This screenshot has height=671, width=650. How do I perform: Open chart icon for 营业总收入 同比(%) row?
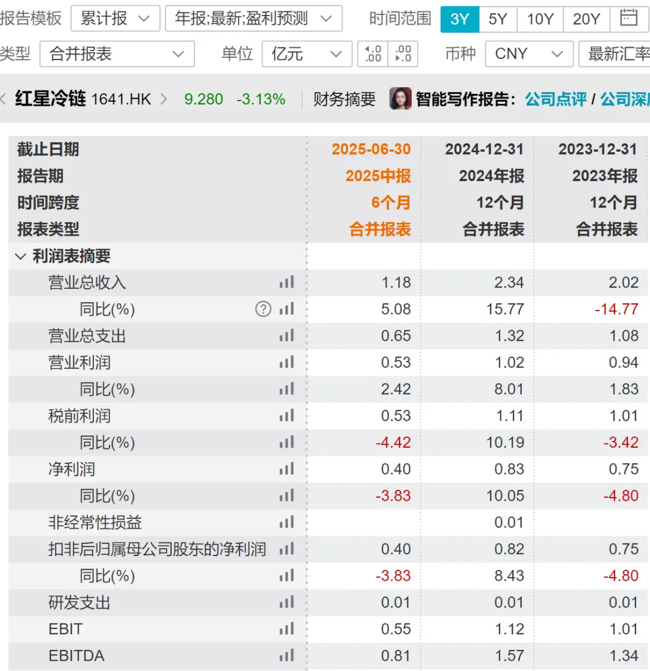286,309
